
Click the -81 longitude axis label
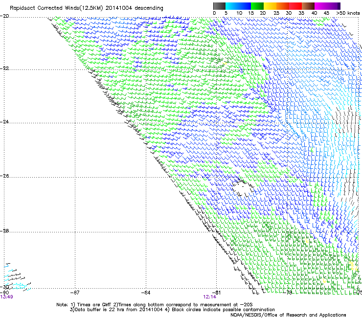click(x=216, y=293)
